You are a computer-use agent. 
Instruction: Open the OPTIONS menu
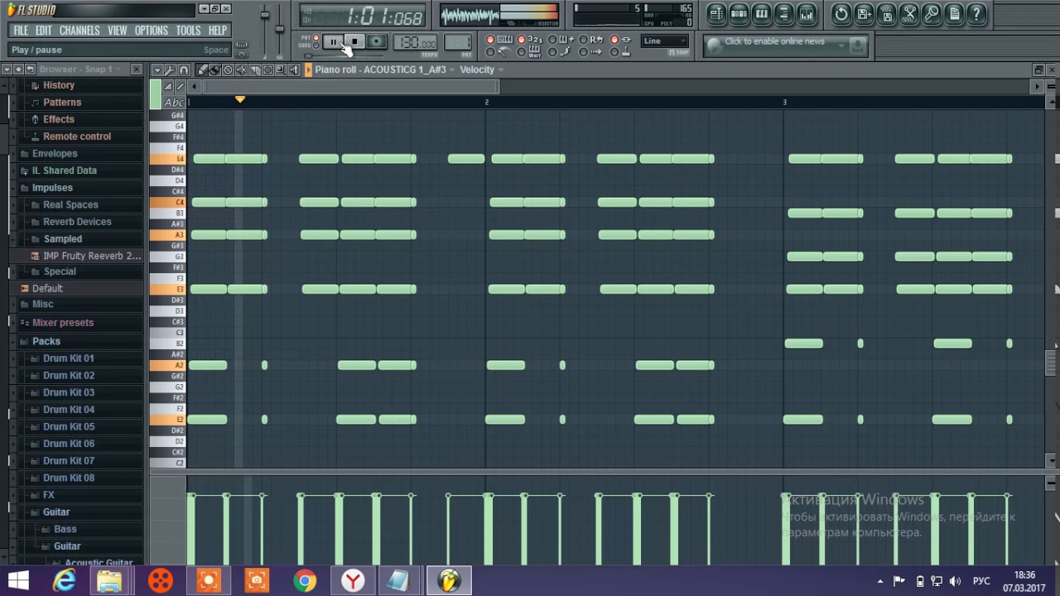click(x=152, y=30)
